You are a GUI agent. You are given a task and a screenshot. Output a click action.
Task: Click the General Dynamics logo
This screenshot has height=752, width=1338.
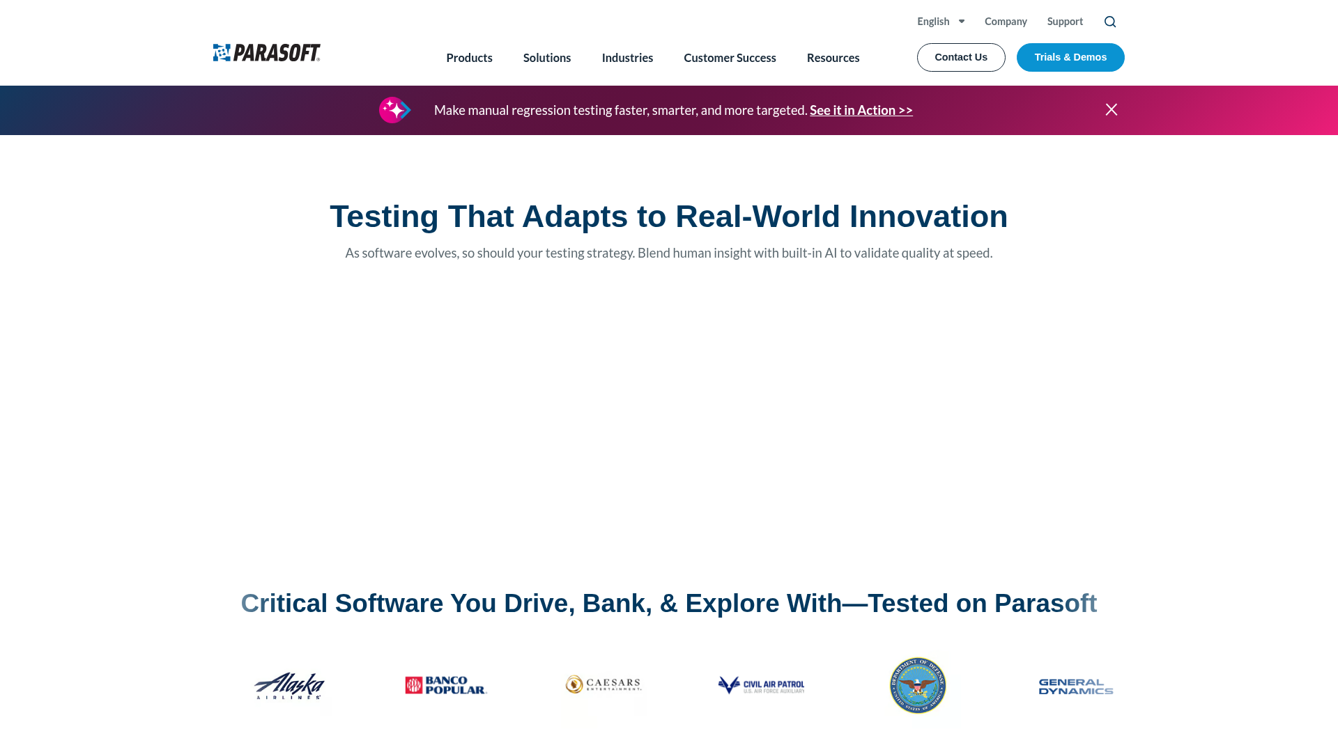pyautogui.click(x=1076, y=685)
